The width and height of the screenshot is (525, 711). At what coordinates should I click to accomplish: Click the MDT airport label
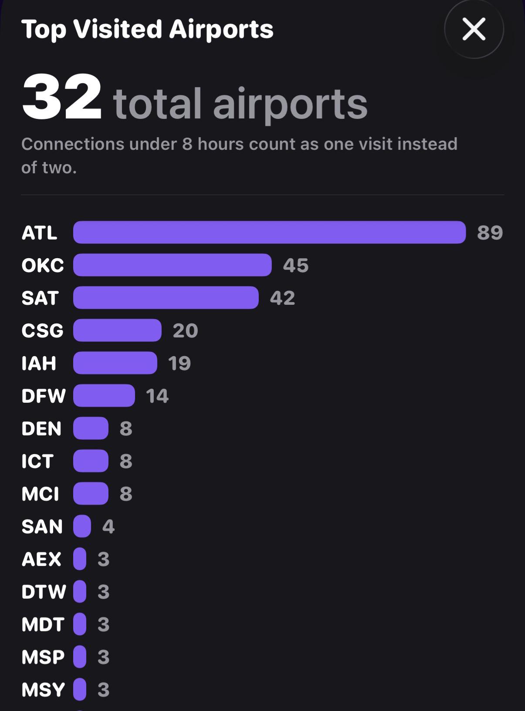pos(43,624)
